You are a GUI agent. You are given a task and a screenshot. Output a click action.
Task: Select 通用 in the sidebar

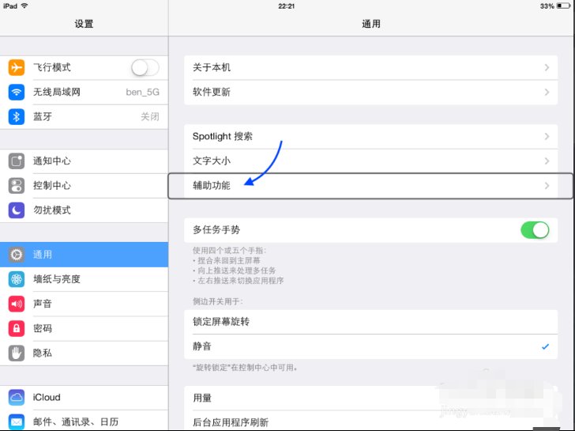coord(84,255)
